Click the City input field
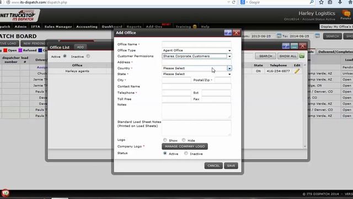Screen dimensions: 353x199 pyautogui.click(x=176, y=80)
